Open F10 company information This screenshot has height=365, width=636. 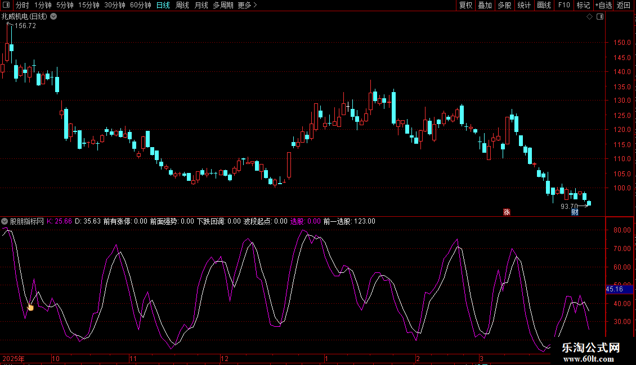[563, 5]
